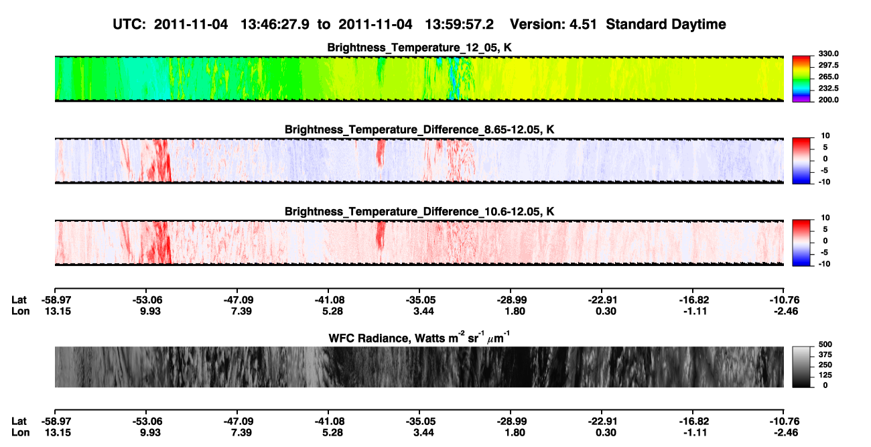Click the Version 4.51 Standard Daytime text
The width and height of the screenshot is (871, 447).
[x=618, y=24]
